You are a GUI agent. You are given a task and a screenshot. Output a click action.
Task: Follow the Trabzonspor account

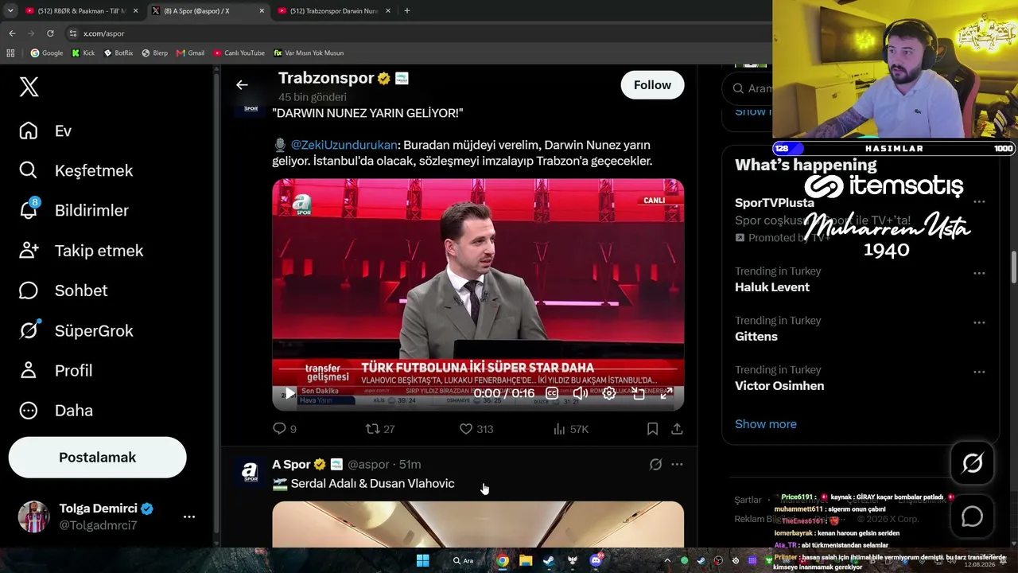coord(652,85)
